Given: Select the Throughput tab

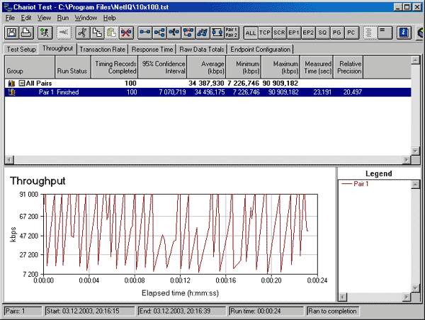Looking at the screenshot, I should 58,49.
